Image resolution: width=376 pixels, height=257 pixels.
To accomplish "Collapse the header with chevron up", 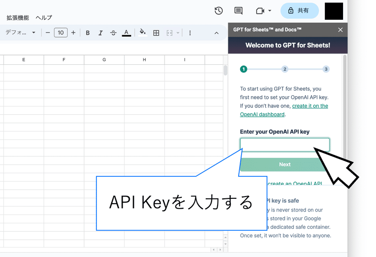I will [216, 33].
